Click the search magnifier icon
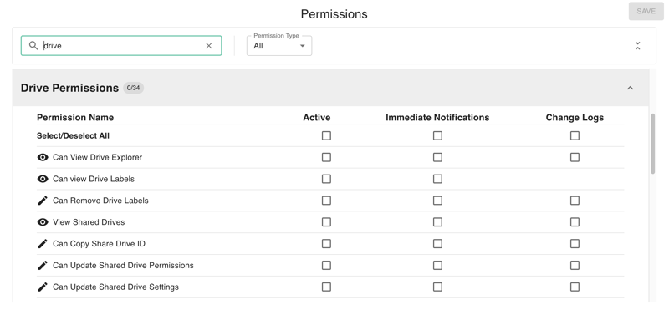Screen dimensions: 669x310 [x=33, y=45]
